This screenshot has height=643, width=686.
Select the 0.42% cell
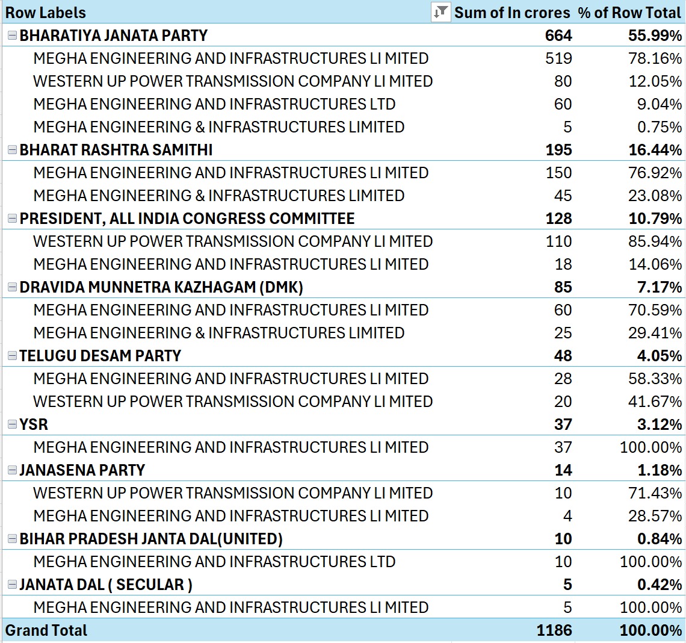[x=660, y=585]
